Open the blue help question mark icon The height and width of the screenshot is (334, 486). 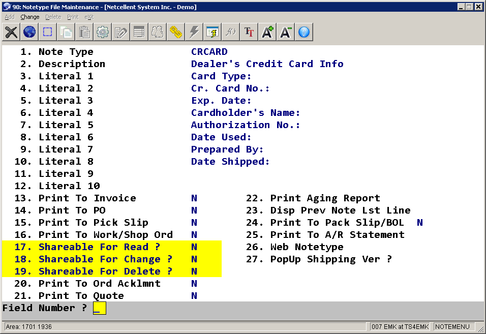(x=304, y=33)
